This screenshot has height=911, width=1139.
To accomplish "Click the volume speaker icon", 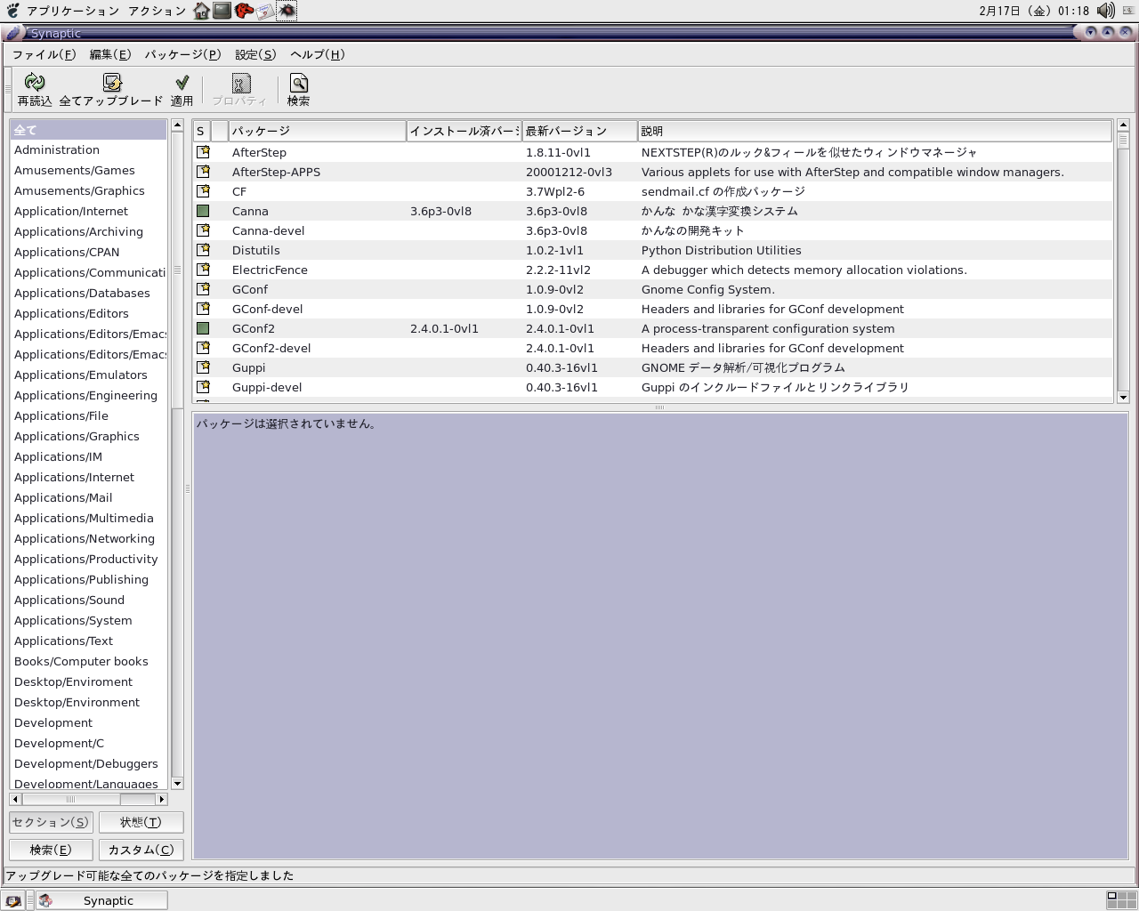I will click(x=1105, y=11).
